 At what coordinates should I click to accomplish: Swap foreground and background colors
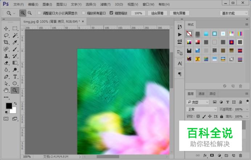click(15, 104)
